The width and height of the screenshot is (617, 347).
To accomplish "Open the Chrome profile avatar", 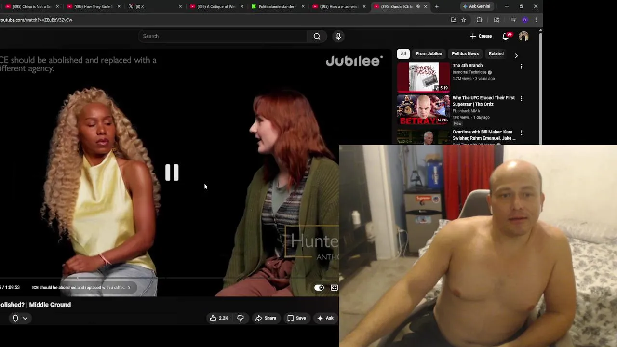I will pyautogui.click(x=524, y=20).
